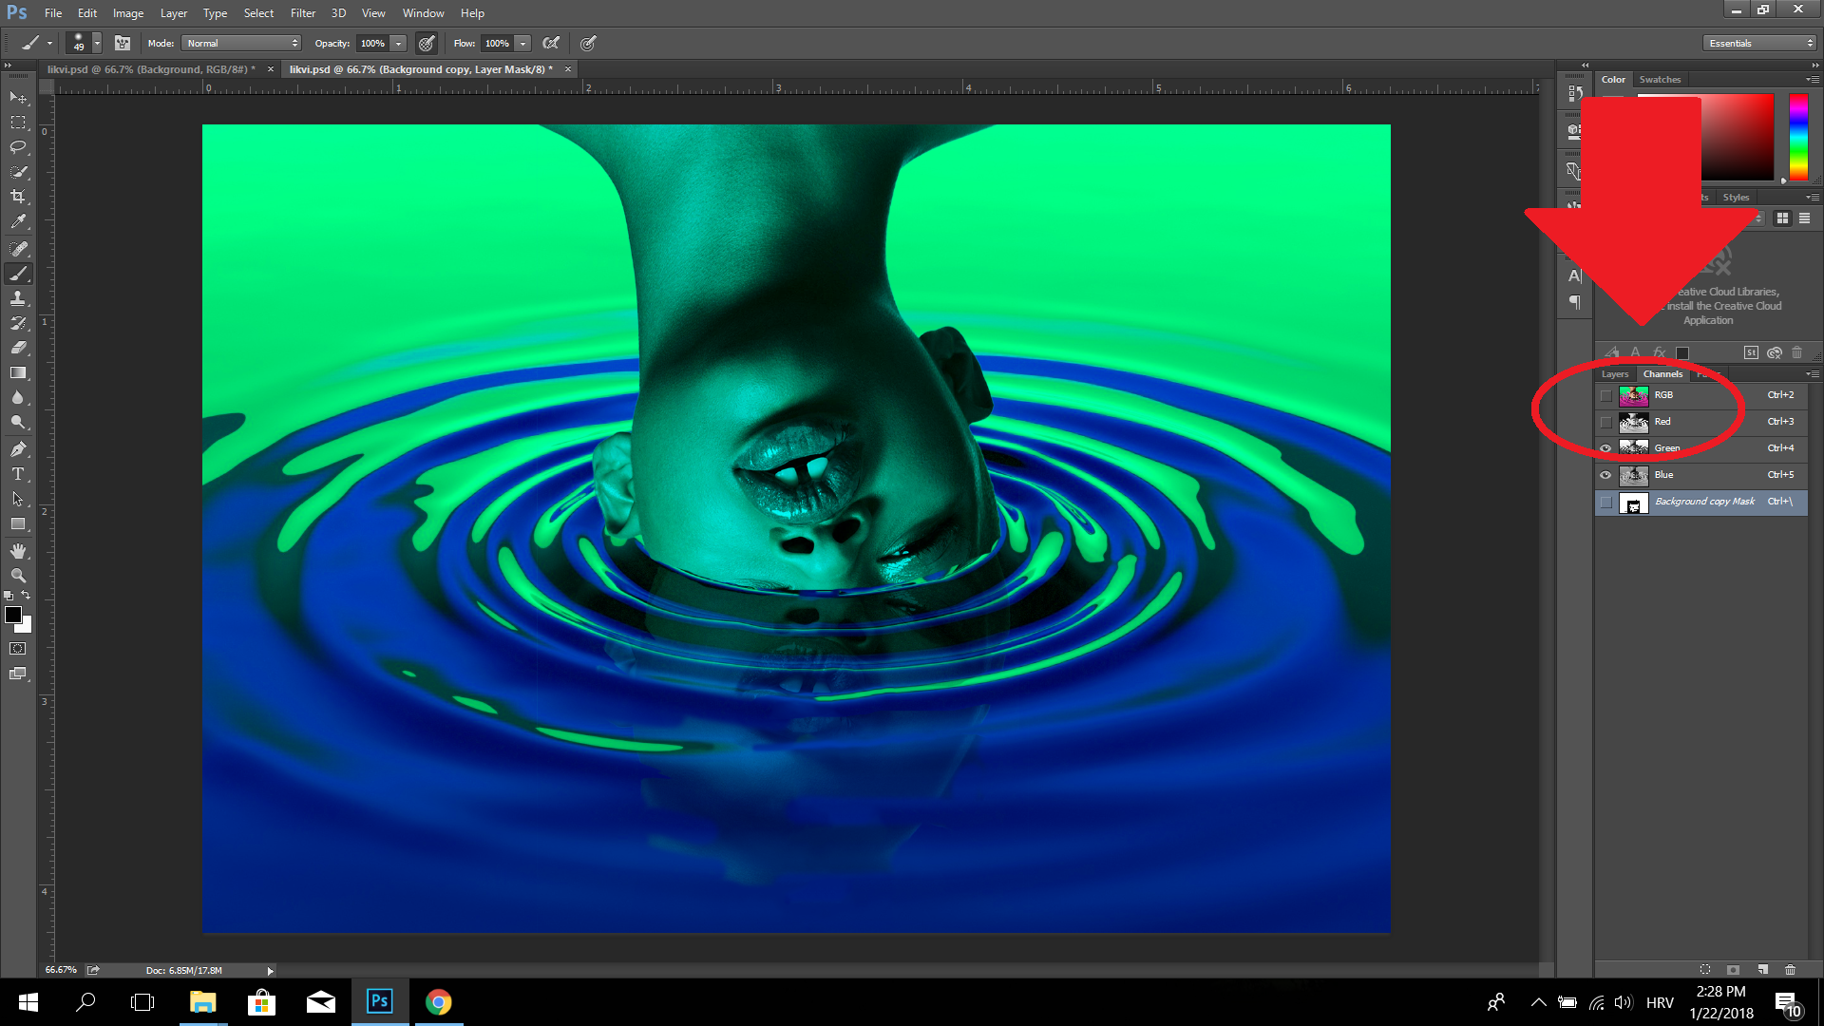Select the Horizontal Type tool
Image resolution: width=1824 pixels, height=1026 pixels.
tap(18, 474)
